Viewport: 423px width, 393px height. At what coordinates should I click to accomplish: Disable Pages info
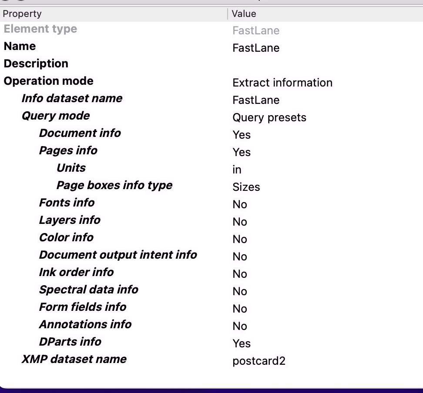pos(242,152)
